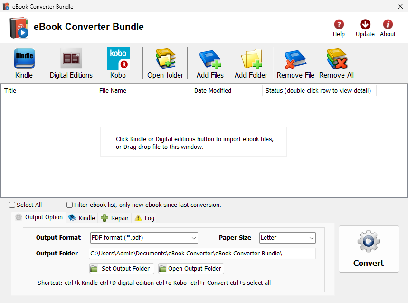Enable filtering to only new ebooks
The image size is (408, 303).
pos(69,205)
